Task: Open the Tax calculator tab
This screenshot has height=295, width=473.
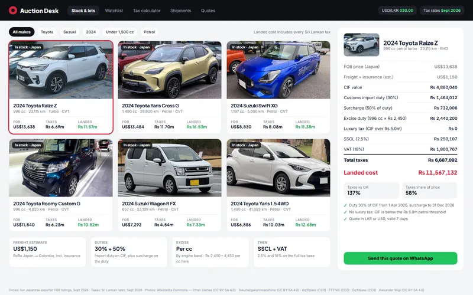Action: [147, 11]
